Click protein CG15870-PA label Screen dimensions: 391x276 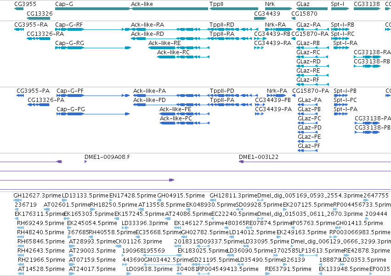coord(311,91)
